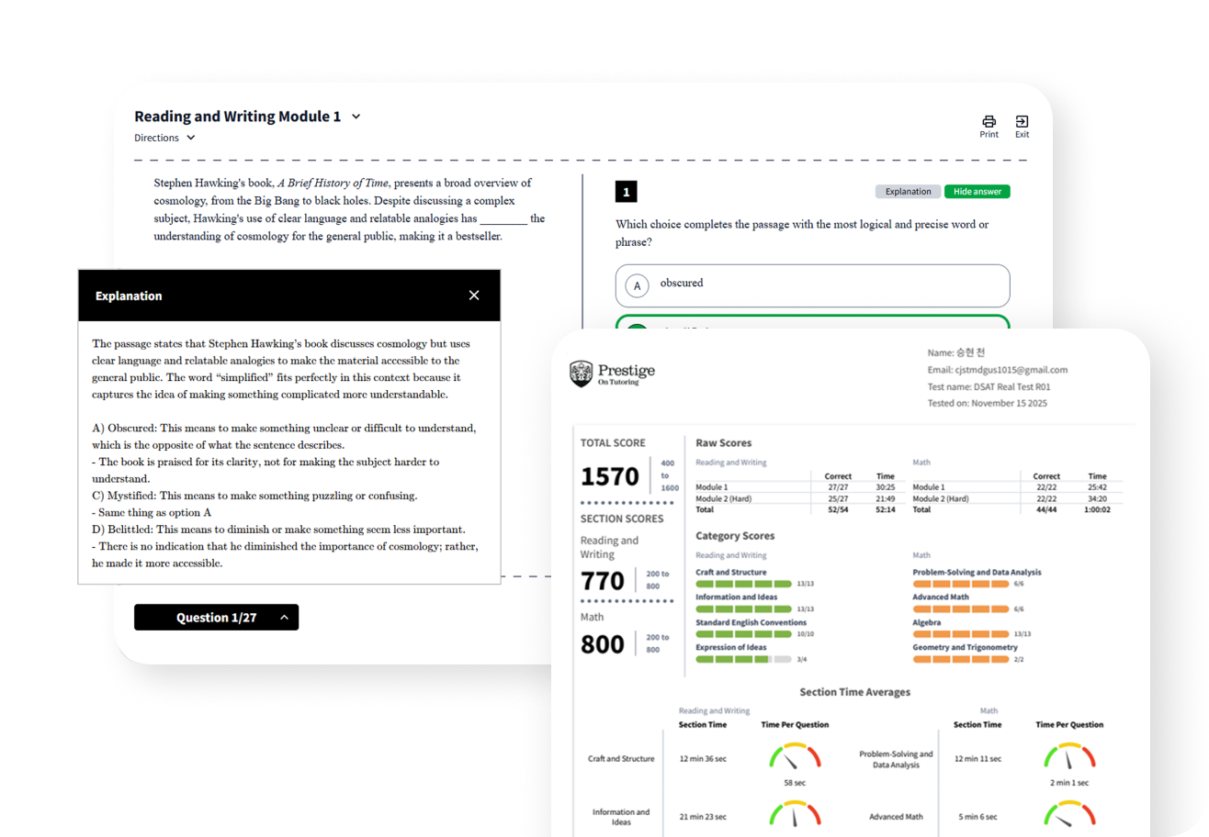
Task: Click the "12 min 36 sec" section time
Action: [703, 759]
